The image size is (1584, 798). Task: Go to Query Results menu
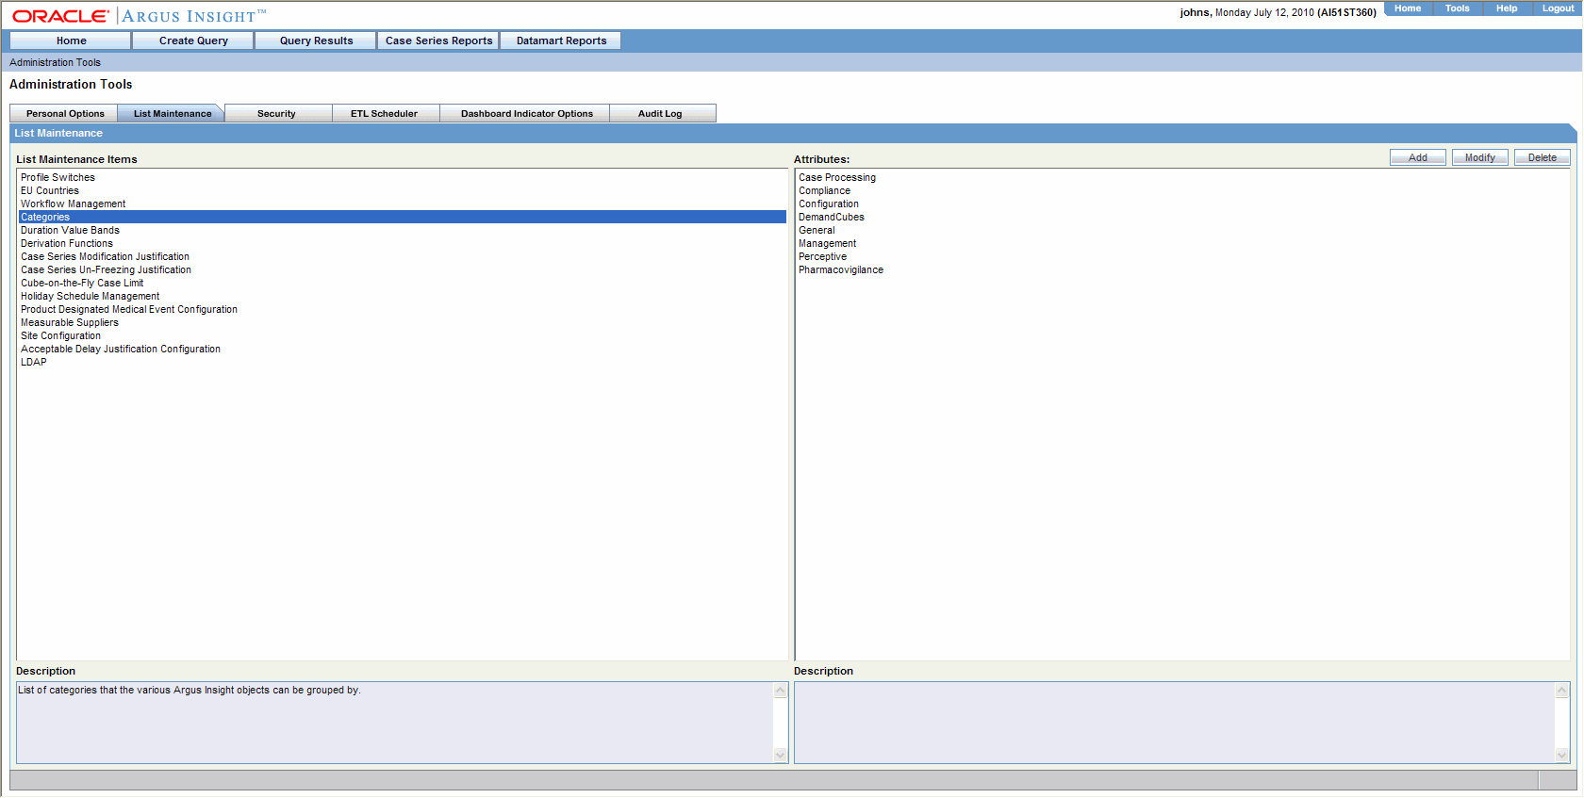tap(316, 41)
